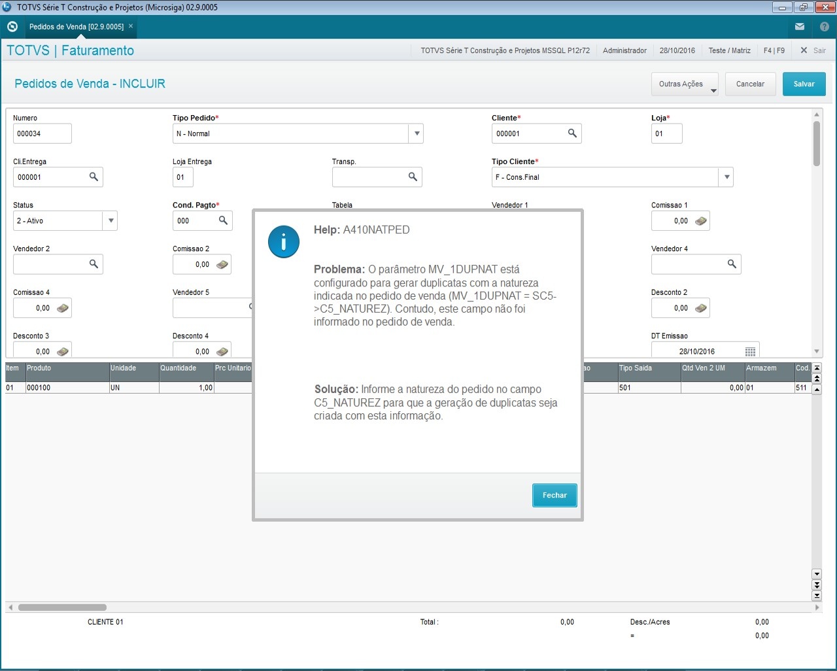Viewport: 837px width, 671px height.
Task: Click the TOTVS | Faturamento title
Action: coord(71,50)
